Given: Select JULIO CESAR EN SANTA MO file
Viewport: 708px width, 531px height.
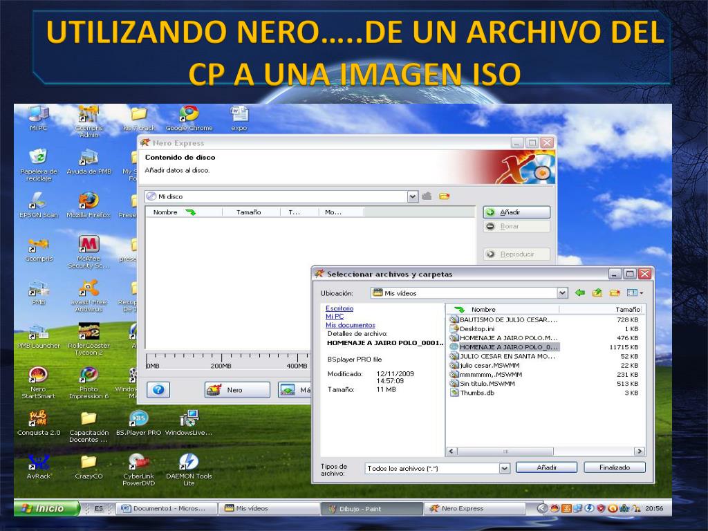Looking at the screenshot, I should point(544,356).
